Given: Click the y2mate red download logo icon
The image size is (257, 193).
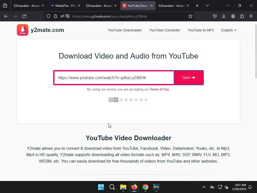Looking at the screenshot, I should [22, 30].
